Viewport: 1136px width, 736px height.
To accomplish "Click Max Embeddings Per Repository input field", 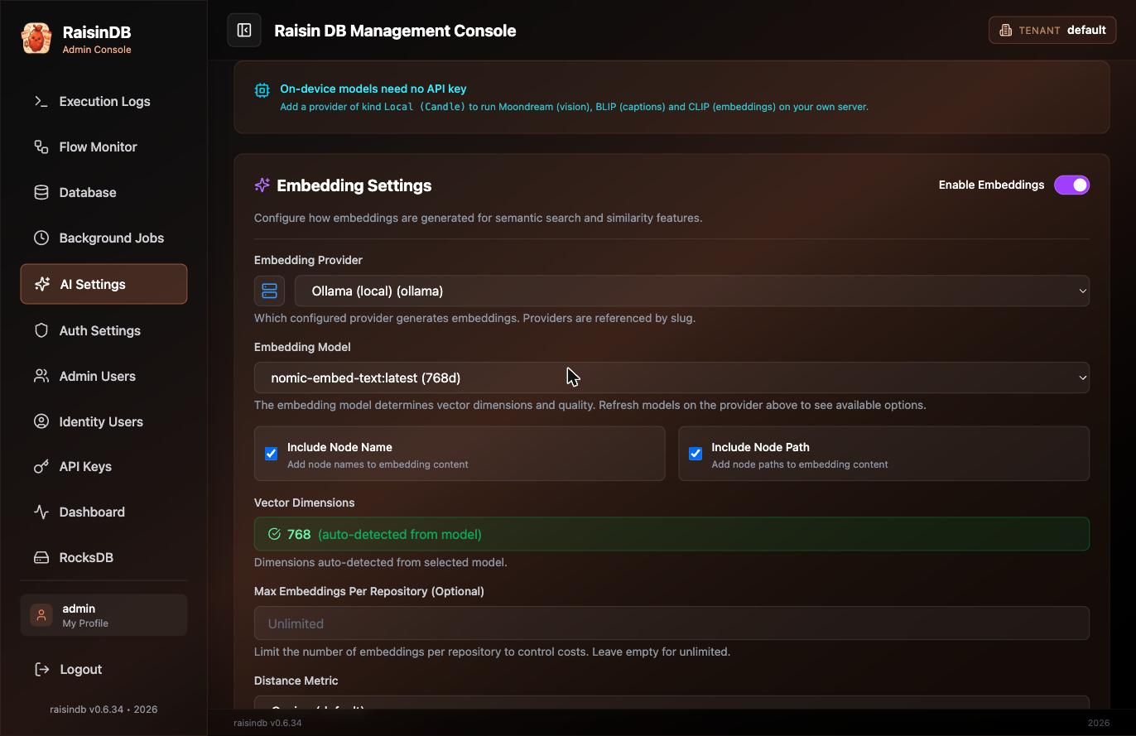I will (x=671, y=623).
